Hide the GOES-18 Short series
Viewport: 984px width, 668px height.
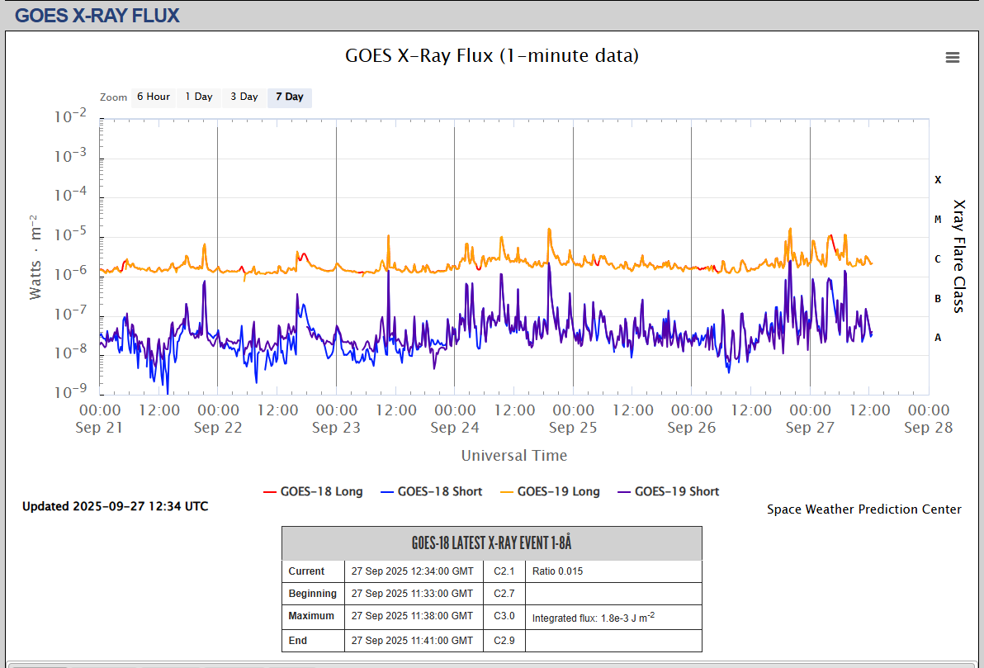[x=431, y=491]
